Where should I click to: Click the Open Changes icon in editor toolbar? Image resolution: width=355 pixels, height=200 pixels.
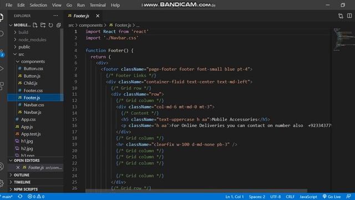pyautogui.click(x=341, y=16)
